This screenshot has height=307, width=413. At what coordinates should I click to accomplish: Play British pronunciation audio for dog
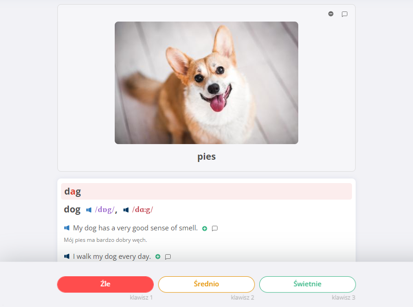(x=89, y=210)
